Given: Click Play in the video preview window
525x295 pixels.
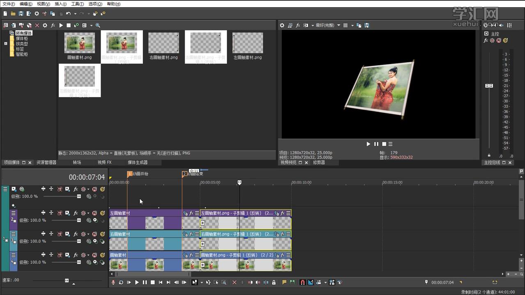Looking at the screenshot, I should pyautogui.click(x=368, y=144).
